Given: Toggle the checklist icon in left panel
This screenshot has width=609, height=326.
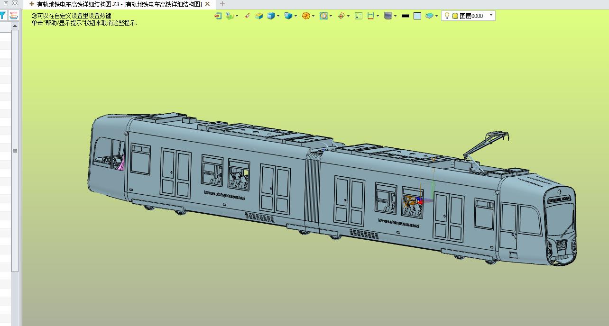Looking at the screenshot, I should (x=14, y=16).
